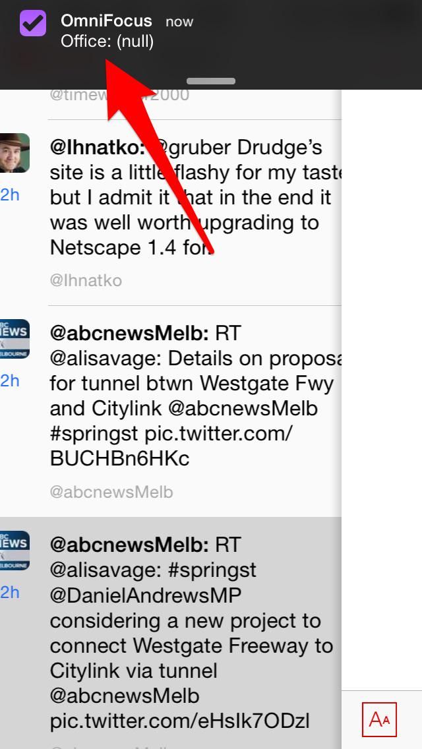This screenshot has height=749, width=422.
Task: Tap the notification banner grabber handle
Action: point(211,81)
